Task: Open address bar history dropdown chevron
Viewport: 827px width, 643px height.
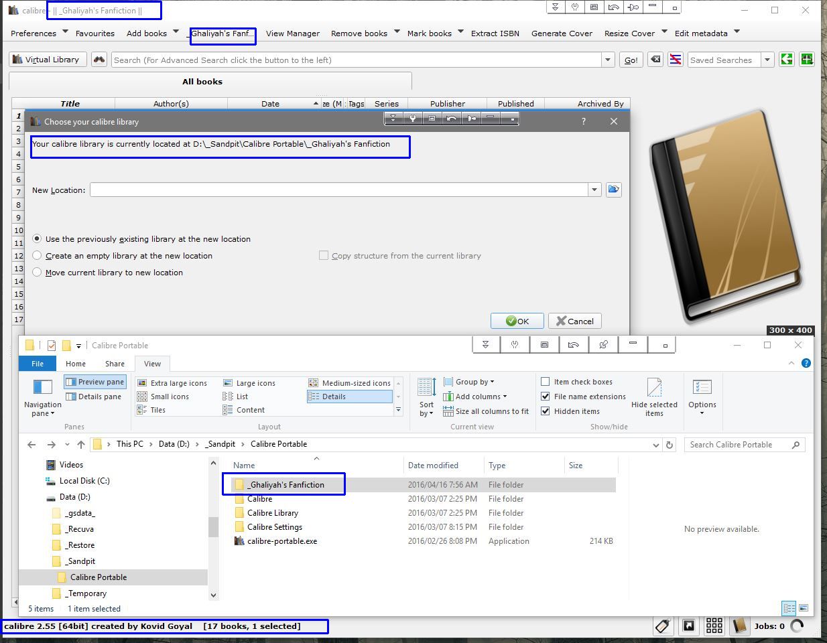Action: click(x=655, y=445)
